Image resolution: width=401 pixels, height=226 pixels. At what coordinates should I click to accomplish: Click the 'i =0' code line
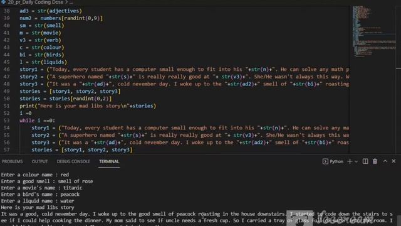26,113
